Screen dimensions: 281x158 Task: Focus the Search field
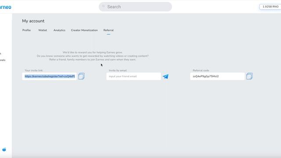(135, 7)
